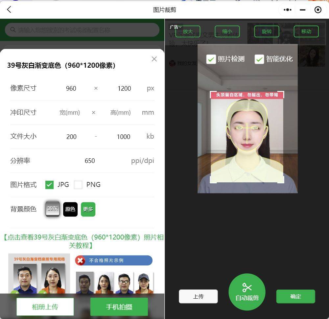Screen dimensions: 329x319
Task: Close the photo spec panel with X
Action: coord(154,59)
